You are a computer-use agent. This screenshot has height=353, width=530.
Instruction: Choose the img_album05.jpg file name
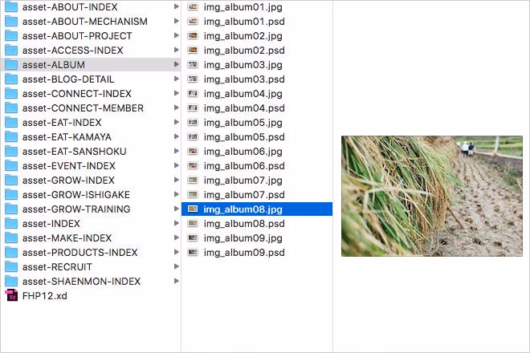click(x=243, y=122)
